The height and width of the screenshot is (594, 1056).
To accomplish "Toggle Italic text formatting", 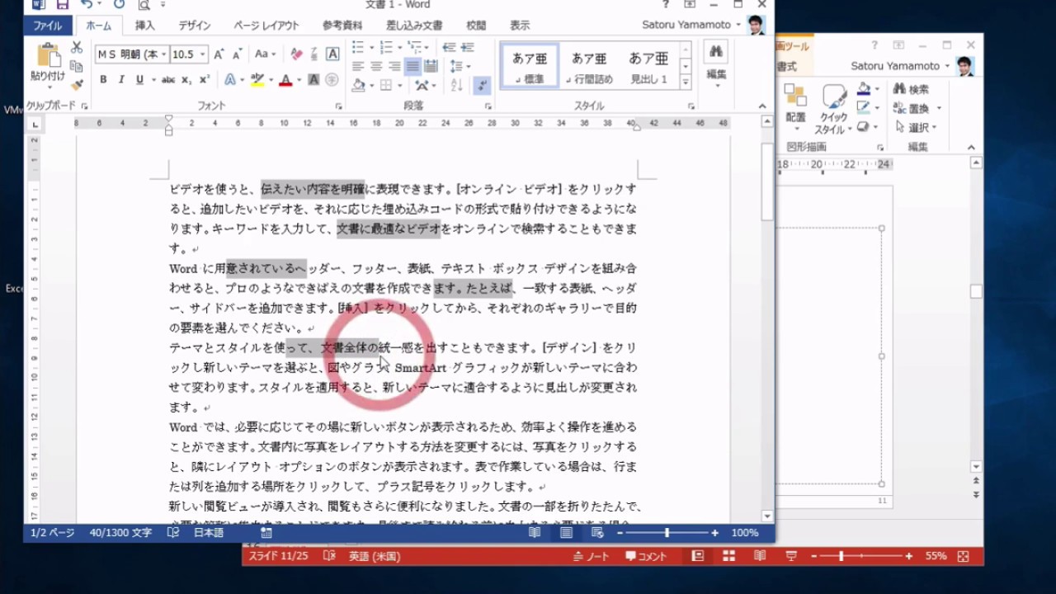I will (121, 80).
